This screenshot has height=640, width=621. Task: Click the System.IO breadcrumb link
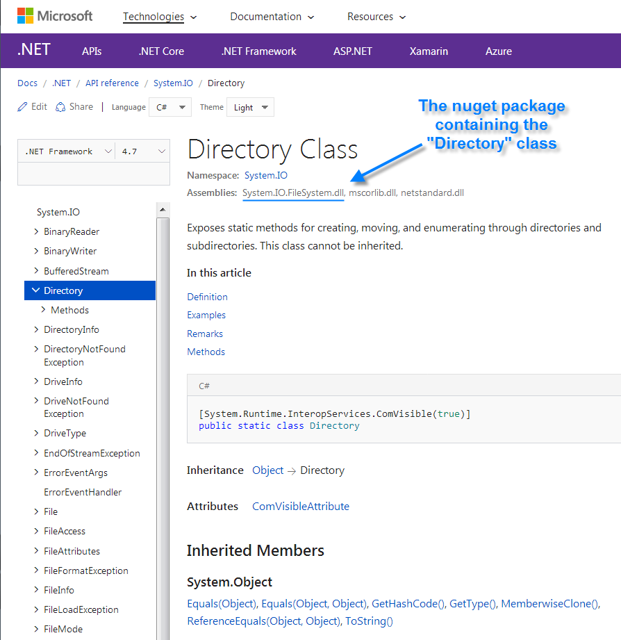pyautogui.click(x=173, y=83)
